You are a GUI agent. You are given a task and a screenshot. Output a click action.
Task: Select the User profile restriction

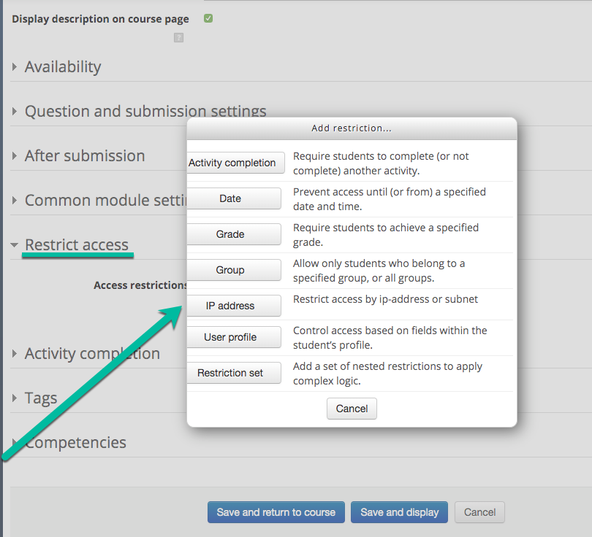pos(234,337)
